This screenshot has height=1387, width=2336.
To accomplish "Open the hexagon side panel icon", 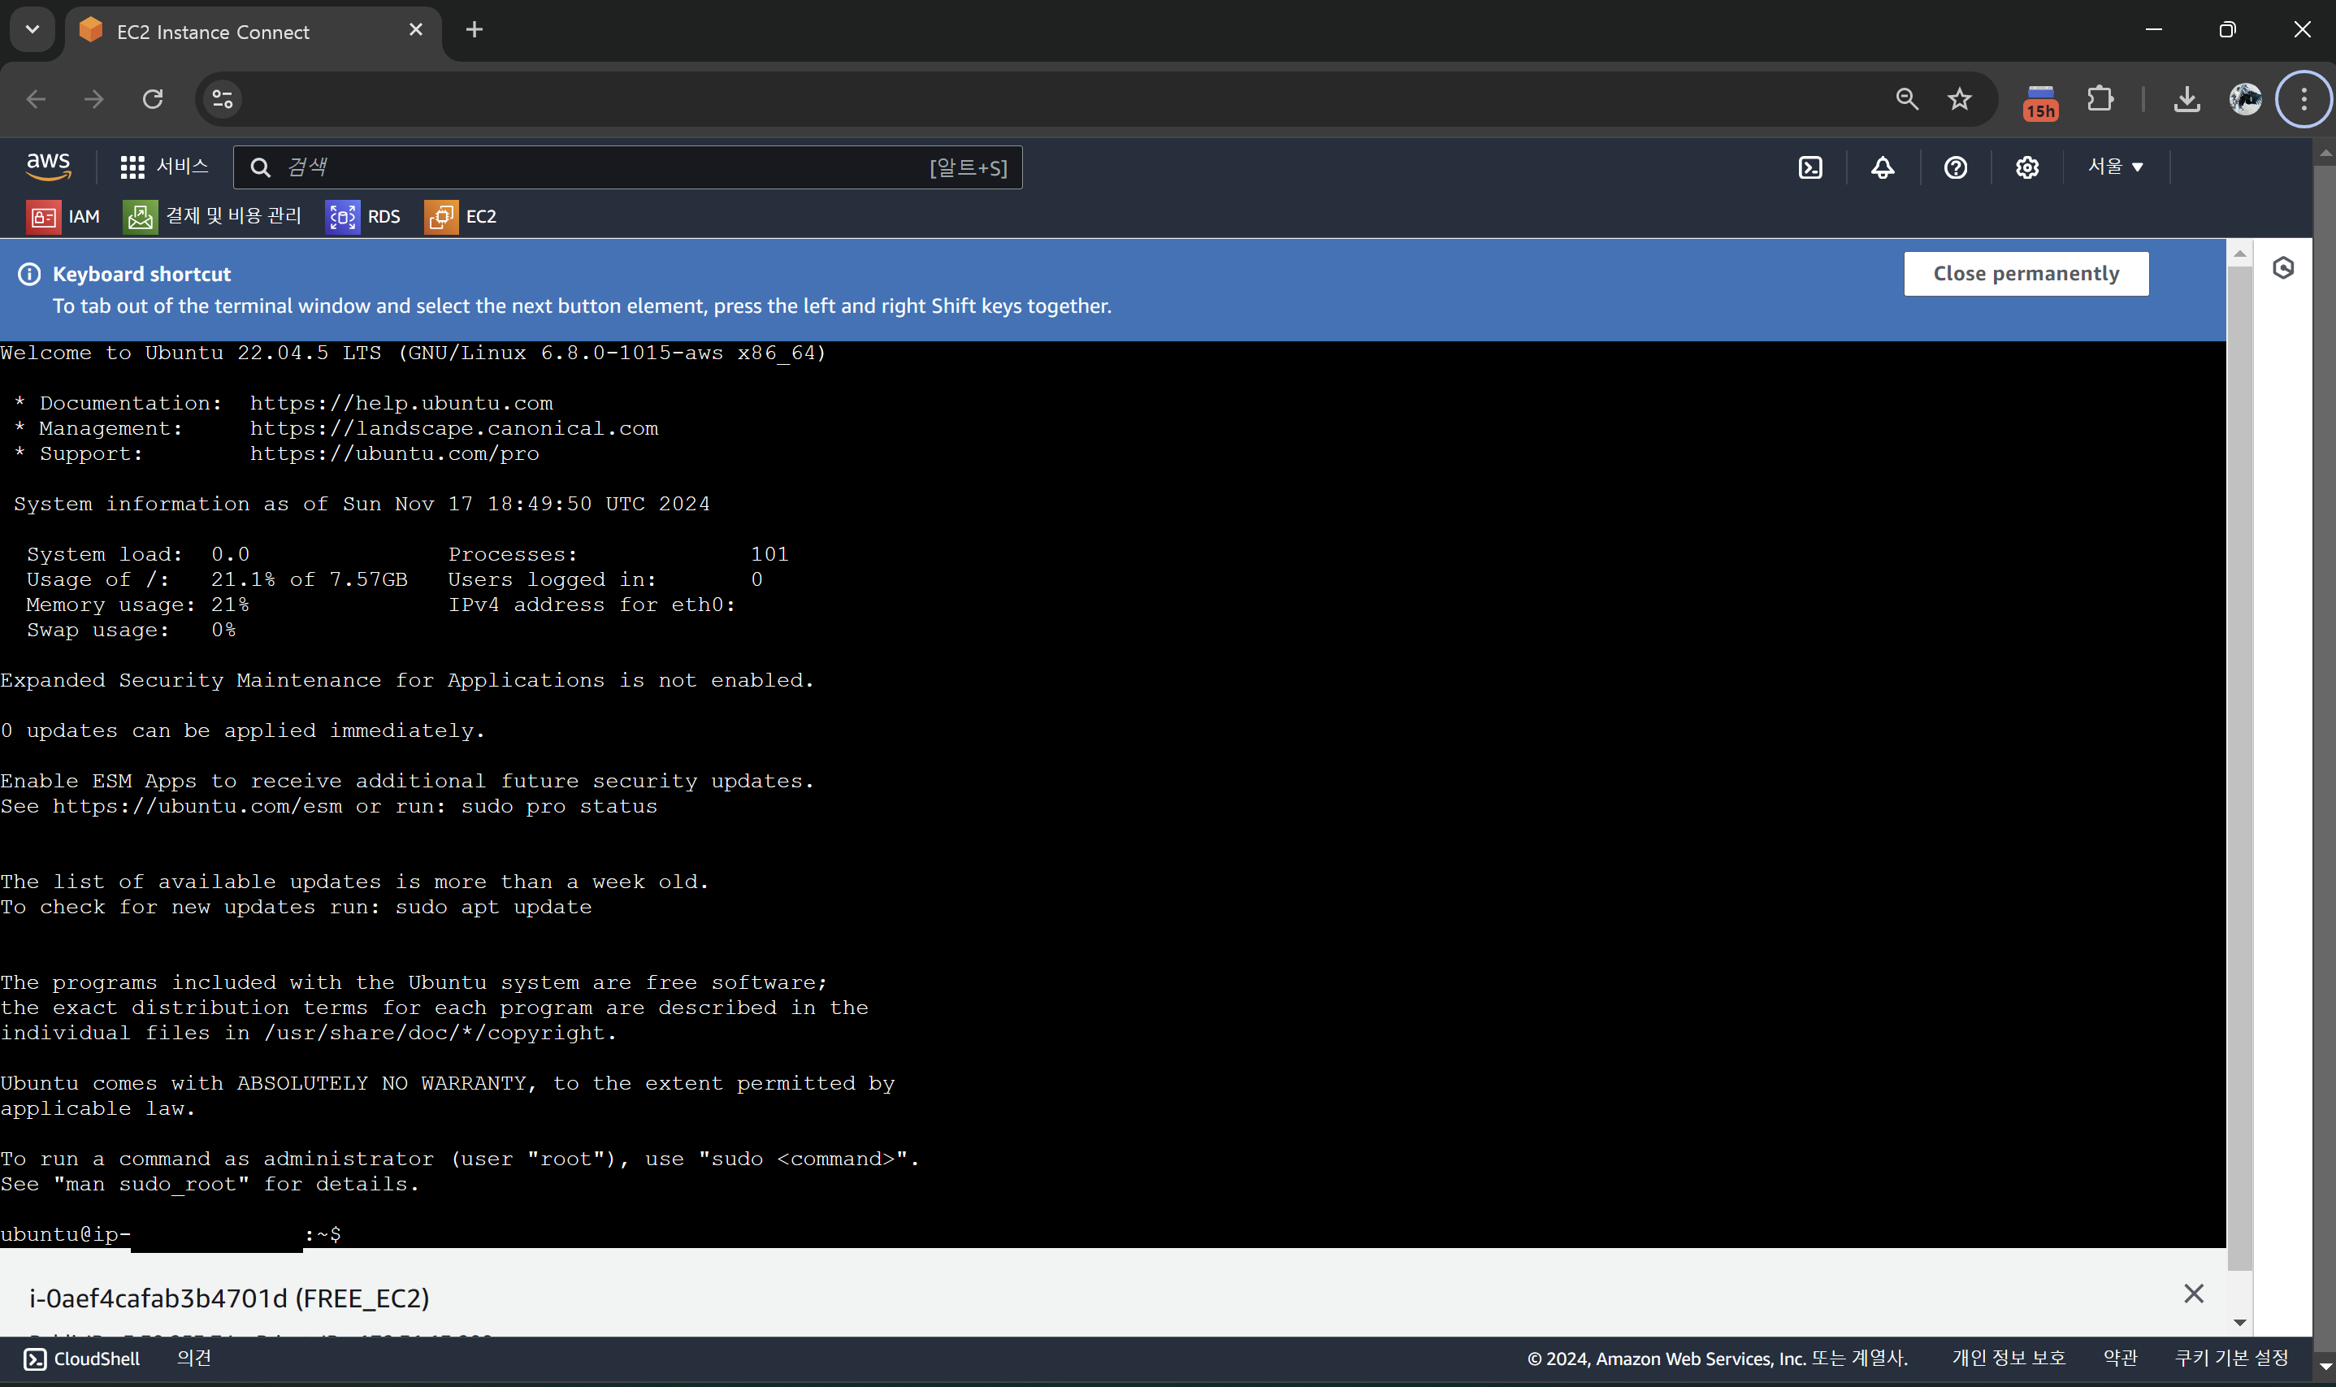I will pos(2282,269).
